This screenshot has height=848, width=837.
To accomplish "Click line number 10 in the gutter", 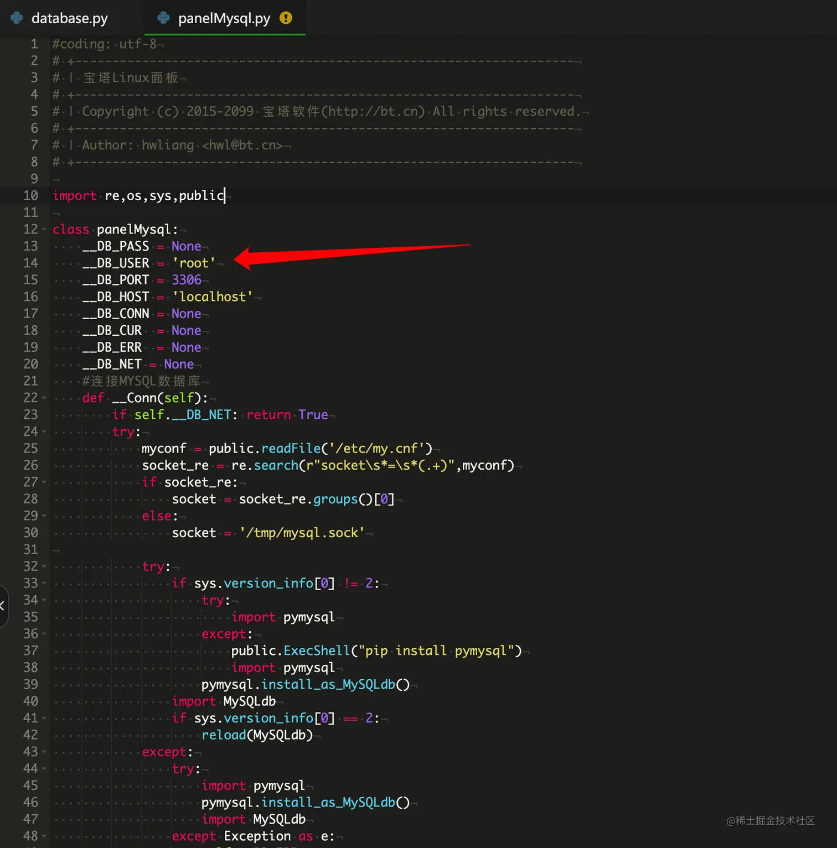I will coord(30,196).
